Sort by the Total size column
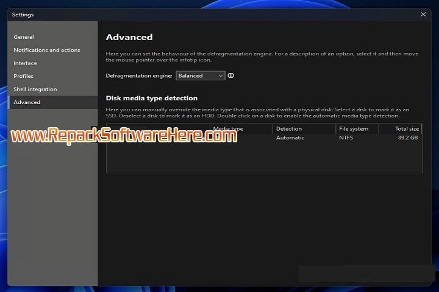The width and height of the screenshot is (439, 292). (x=401, y=129)
